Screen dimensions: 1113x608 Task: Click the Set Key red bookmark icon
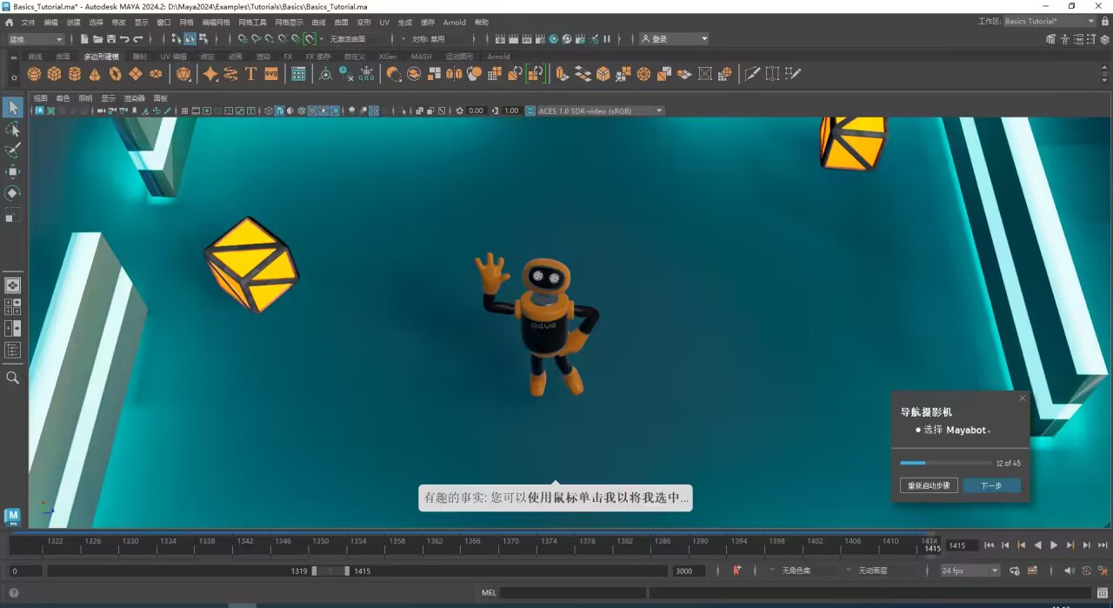coord(737,571)
